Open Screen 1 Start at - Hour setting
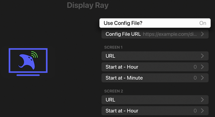The image size is (215, 117). click(155, 67)
